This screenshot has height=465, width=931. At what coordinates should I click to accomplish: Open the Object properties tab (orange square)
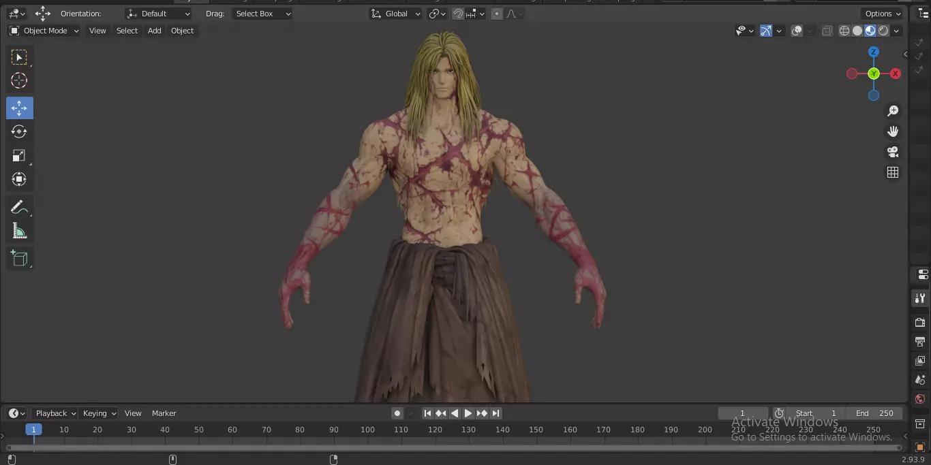click(x=920, y=447)
